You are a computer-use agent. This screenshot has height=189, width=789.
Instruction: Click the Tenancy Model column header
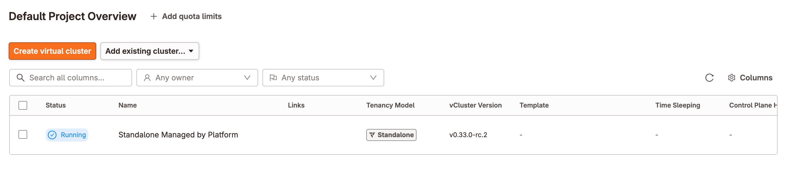tap(390, 105)
